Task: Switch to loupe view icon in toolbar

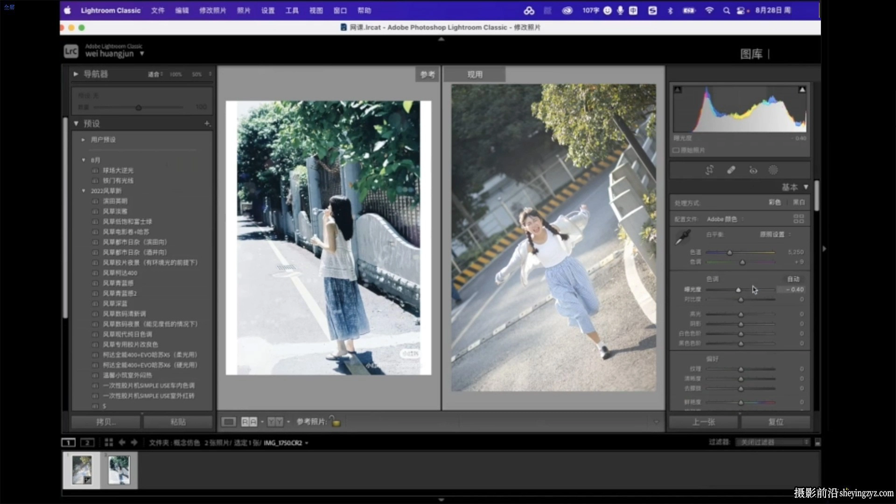Action: pos(228,422)
